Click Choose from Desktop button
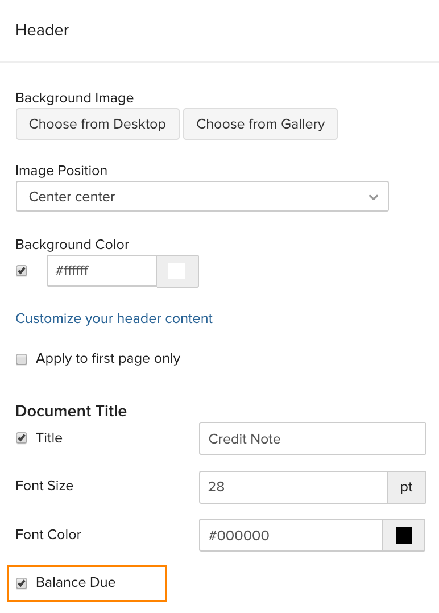Screen dimensions: 439x613 click(x=97, y=124)
